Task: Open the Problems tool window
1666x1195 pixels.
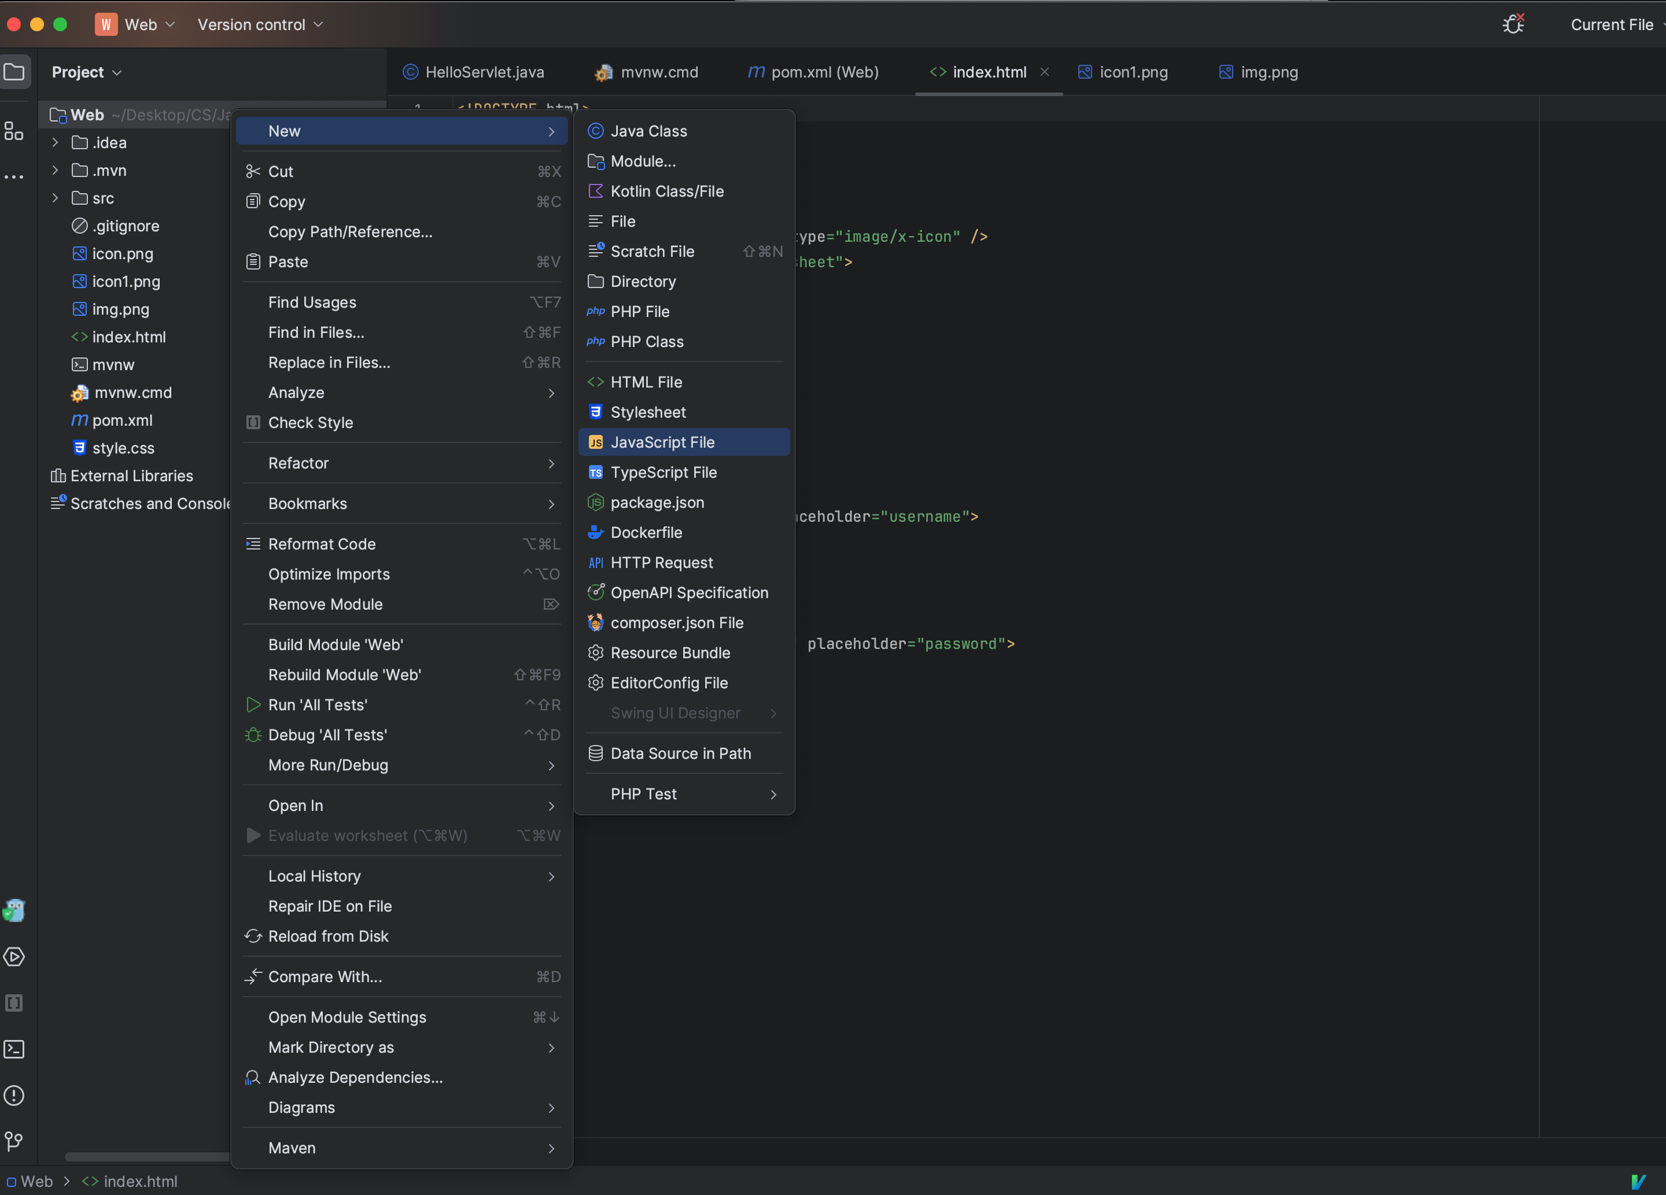Action: click(x=14, y=1095)
